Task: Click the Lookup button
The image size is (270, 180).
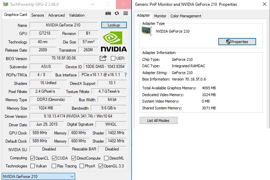Action: pos(114,25)
